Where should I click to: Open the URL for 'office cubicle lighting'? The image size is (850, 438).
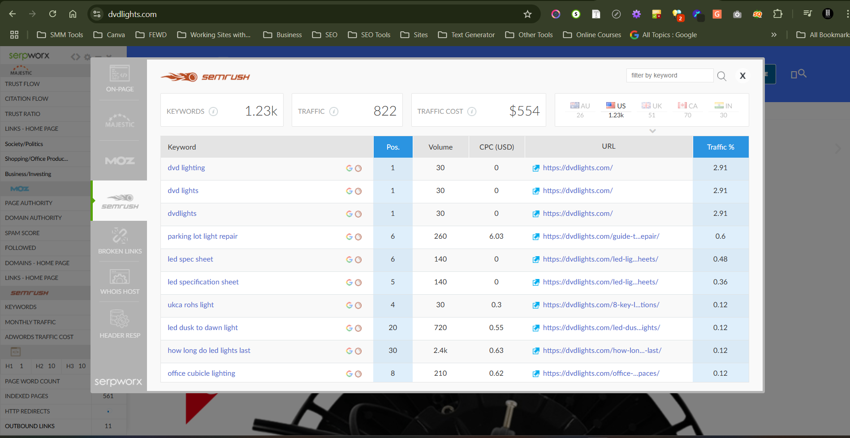pyautogui.click(x=601, y=374)
